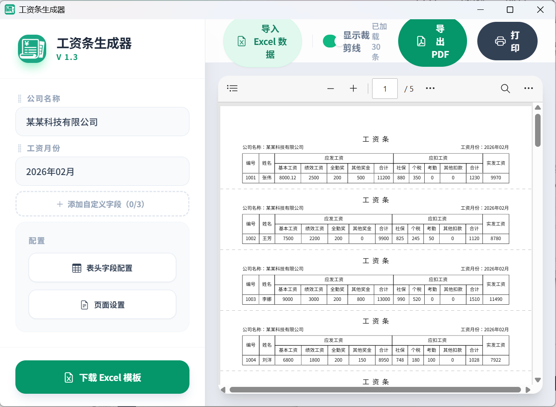Screen dimensions: 556x407
Task: Click the scroll down arrow in preview
Action: (538, 380)
